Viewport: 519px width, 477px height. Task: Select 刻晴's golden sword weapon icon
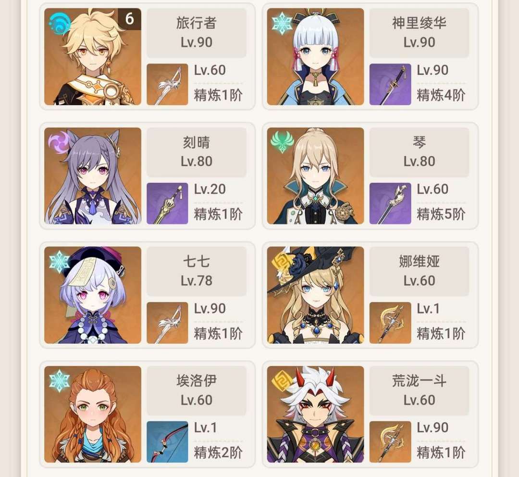(168, 203)
